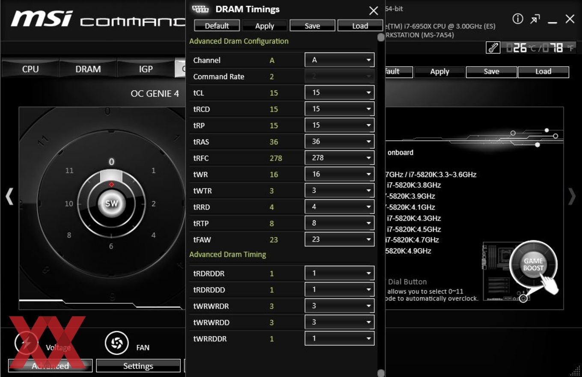Click the DRAM Timings scrollbar top thumb
582x377 pixels.
pyautogui.click(x=381, y=38)
